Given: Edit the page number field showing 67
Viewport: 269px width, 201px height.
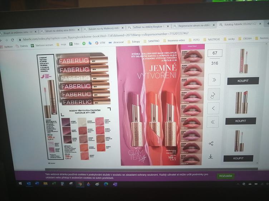Looking at the screenshot, I should tap(215, 53).
